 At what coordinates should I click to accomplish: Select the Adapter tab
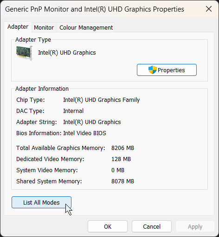[x=18, y=27]
